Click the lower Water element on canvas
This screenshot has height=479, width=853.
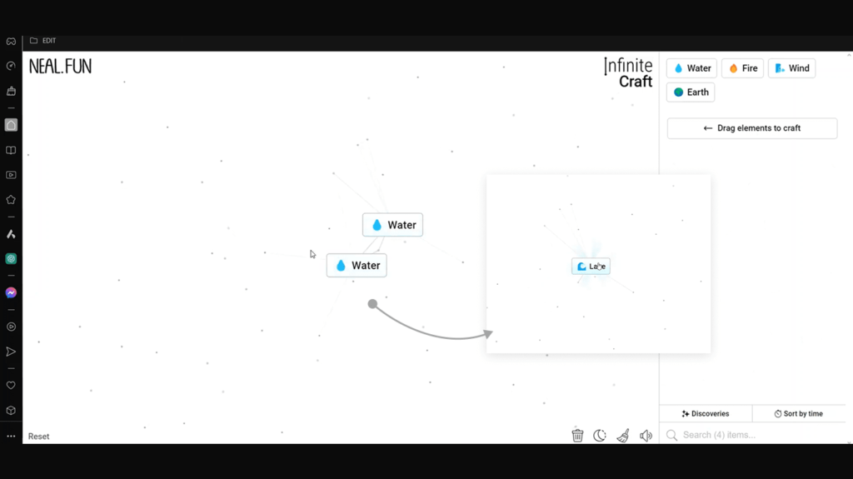tap(357, 266)
